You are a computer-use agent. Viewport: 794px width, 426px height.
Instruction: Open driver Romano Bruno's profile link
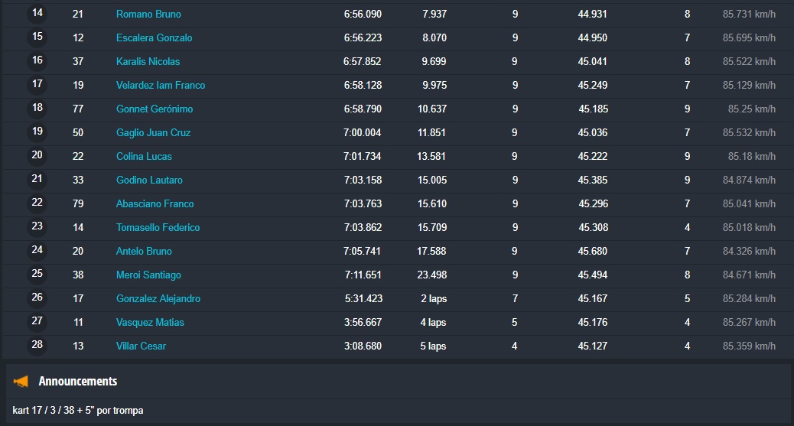click(x=148, y=14)
